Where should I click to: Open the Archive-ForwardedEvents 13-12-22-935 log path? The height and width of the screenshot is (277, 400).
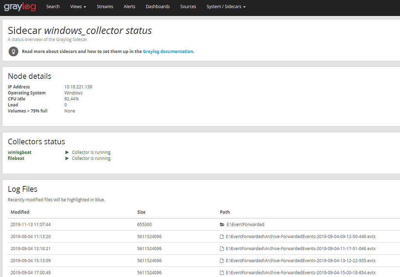tap(301, 261)
